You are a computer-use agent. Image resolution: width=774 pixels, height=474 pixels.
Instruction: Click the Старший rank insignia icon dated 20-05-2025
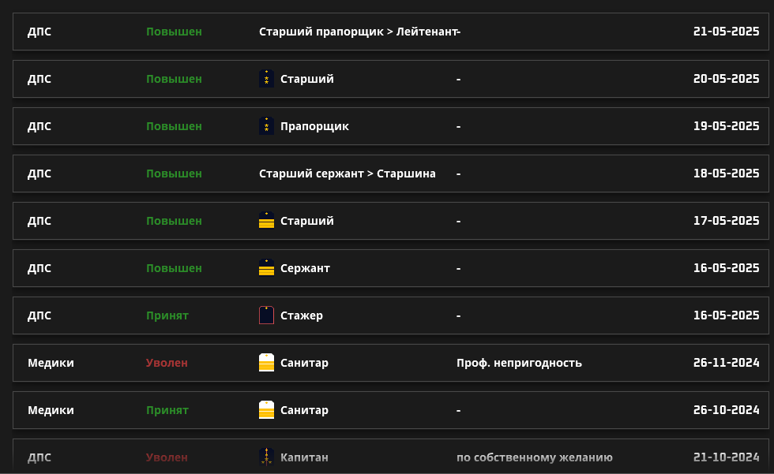click(267, 79)
